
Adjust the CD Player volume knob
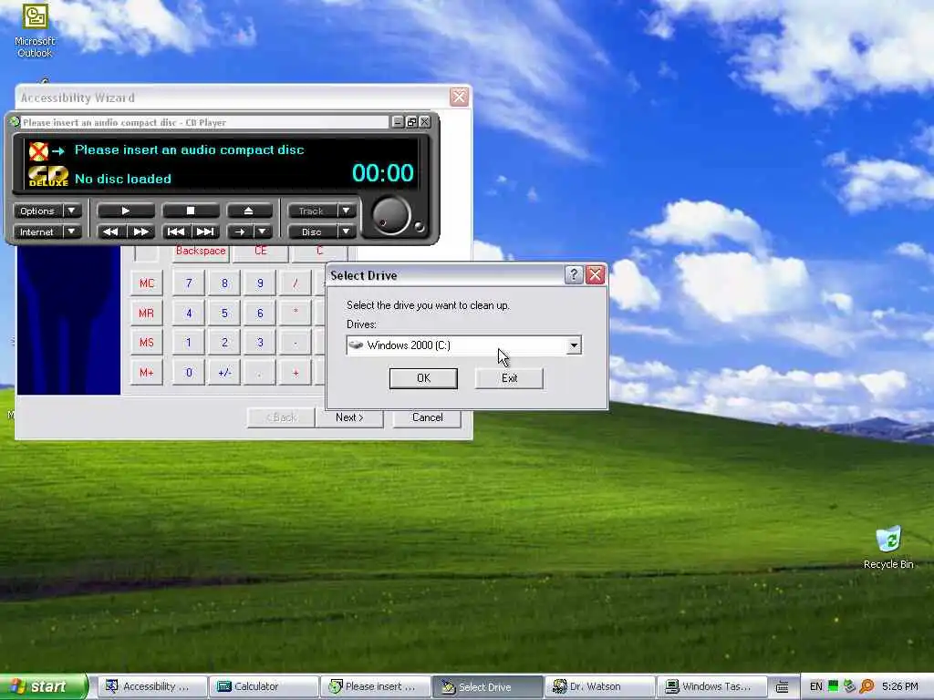pyautogui.click(x=390, y=215)
